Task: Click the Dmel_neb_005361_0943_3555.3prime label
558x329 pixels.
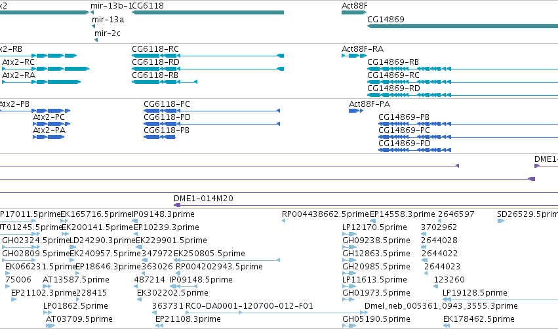Action: coord(441,307)
